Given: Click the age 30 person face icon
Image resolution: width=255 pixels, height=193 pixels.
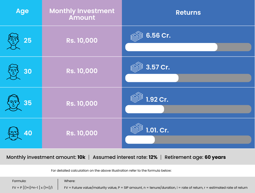Looking at the screenshot, I should (13, 72).
